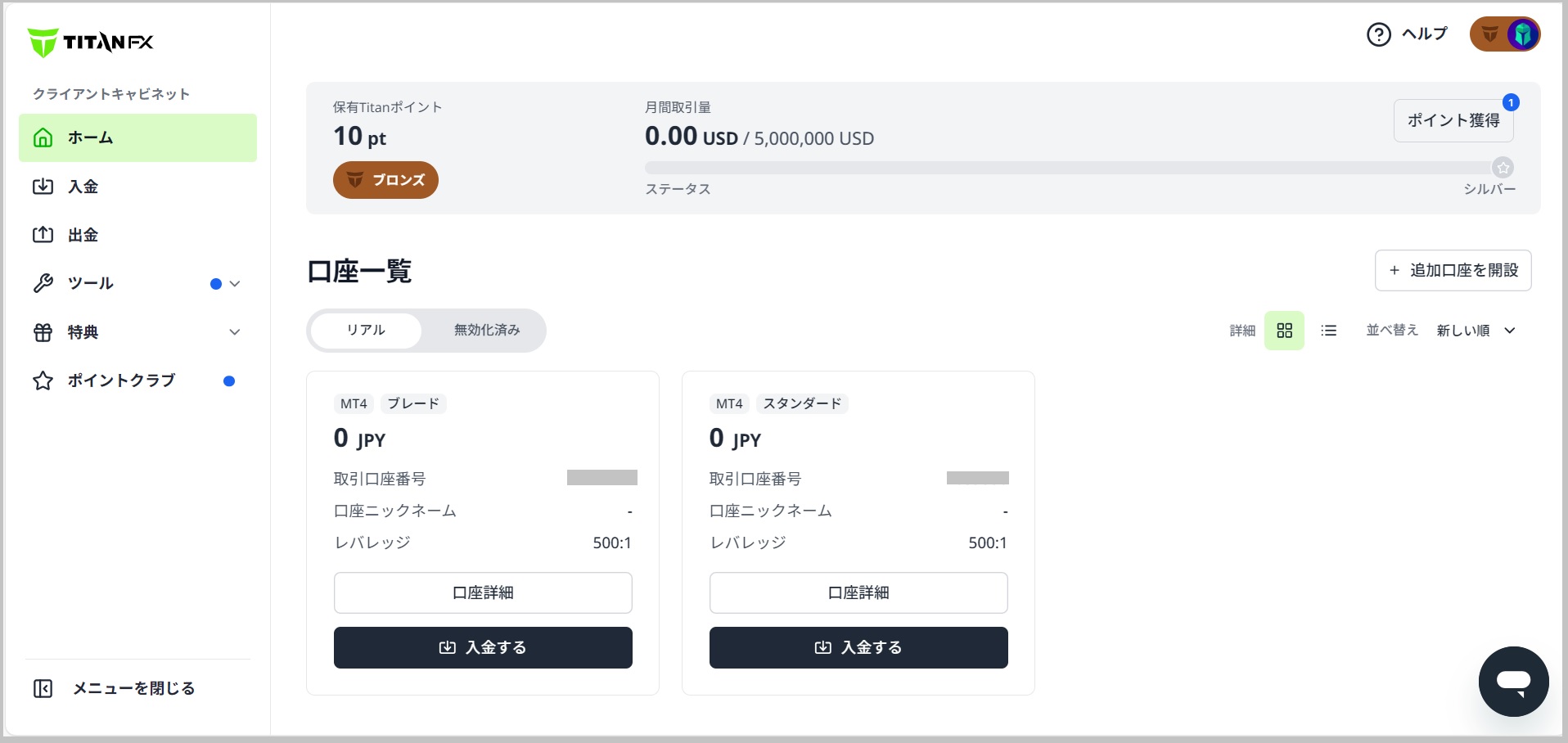This screenshot has width=1568, height=743.
Task: Click the Titan FX logo
Action: 91,42
